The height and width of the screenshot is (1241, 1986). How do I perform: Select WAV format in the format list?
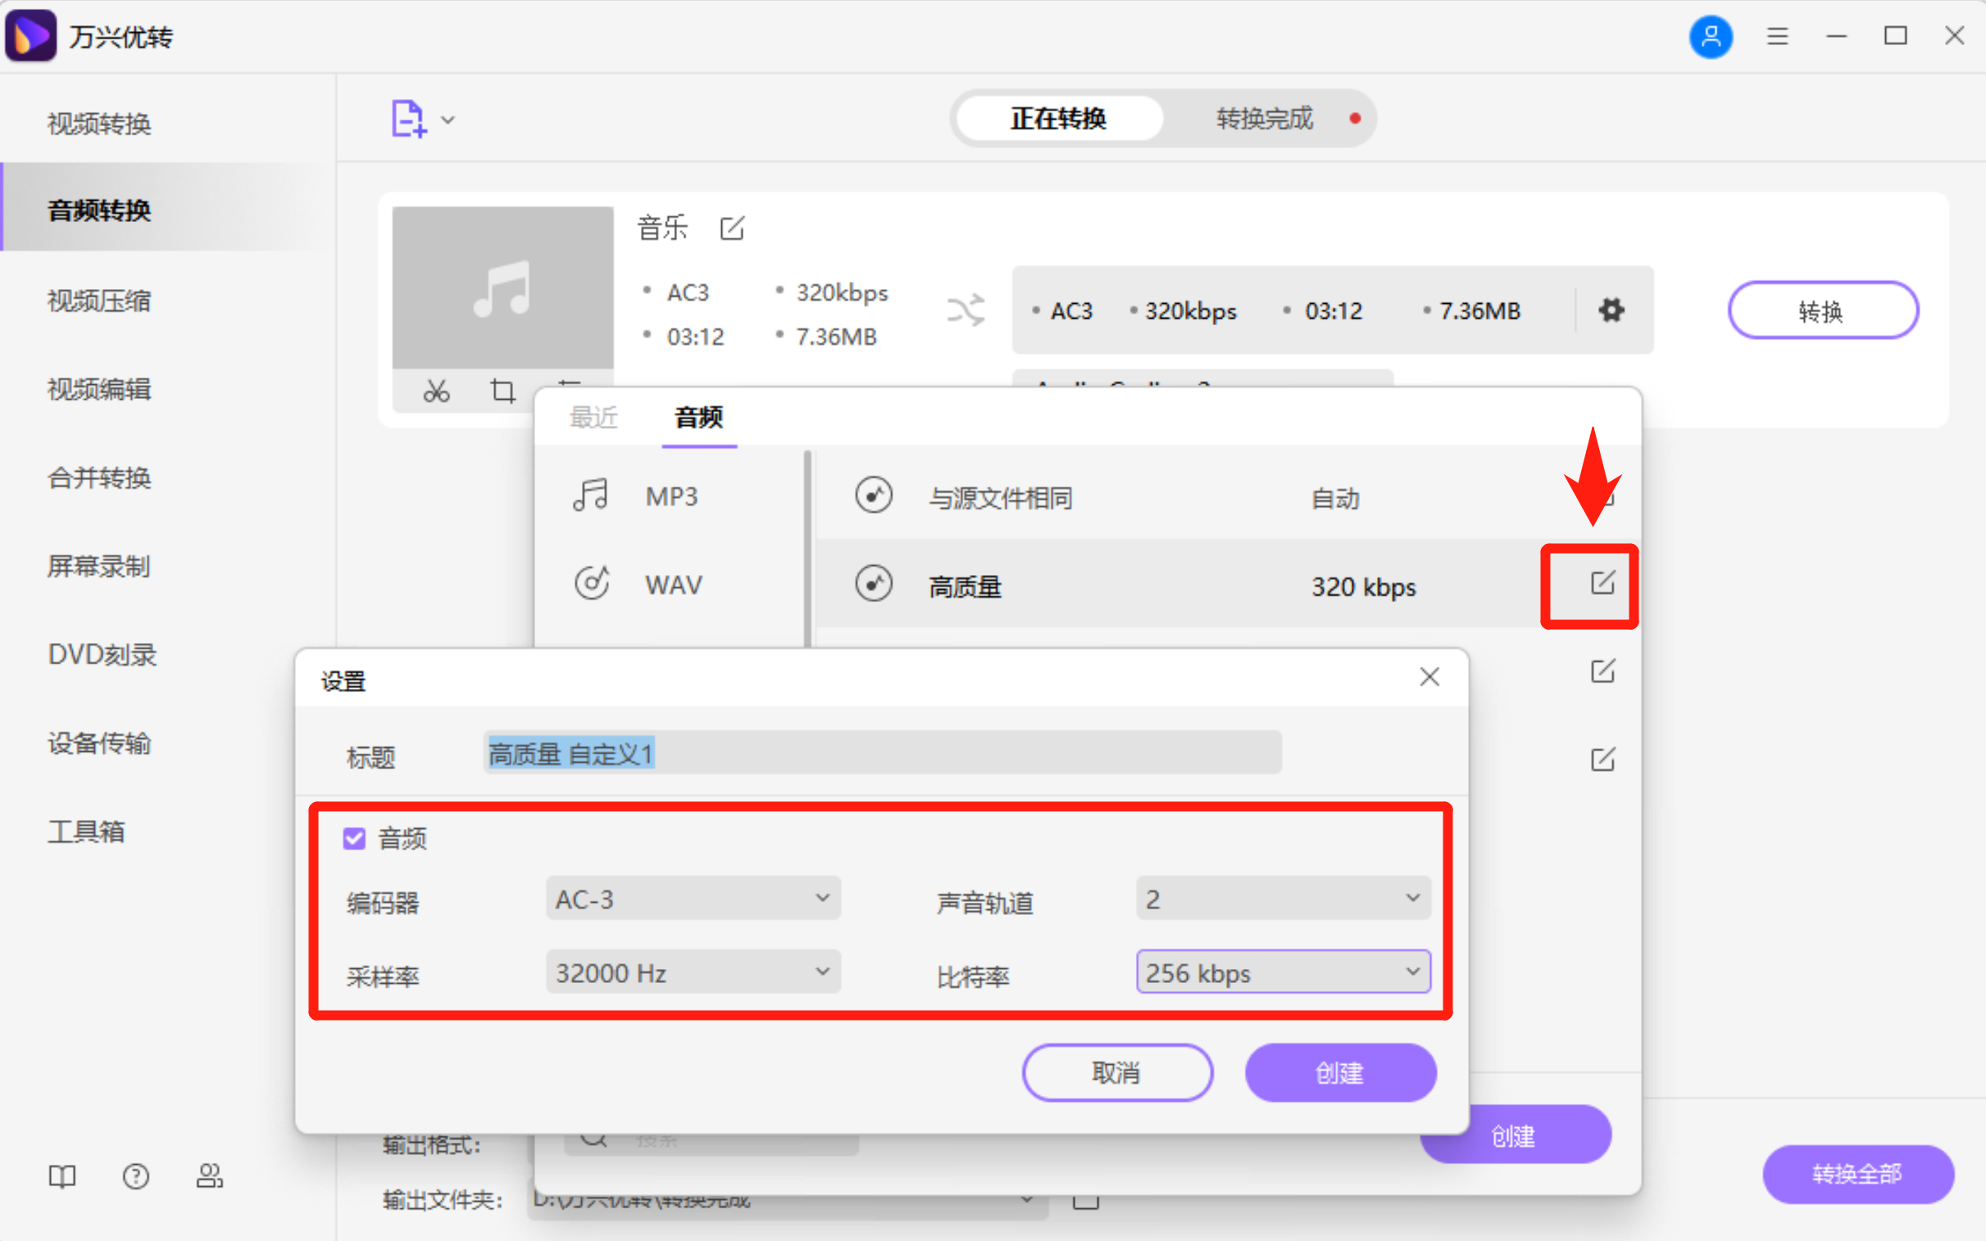[x=673, y=583]
